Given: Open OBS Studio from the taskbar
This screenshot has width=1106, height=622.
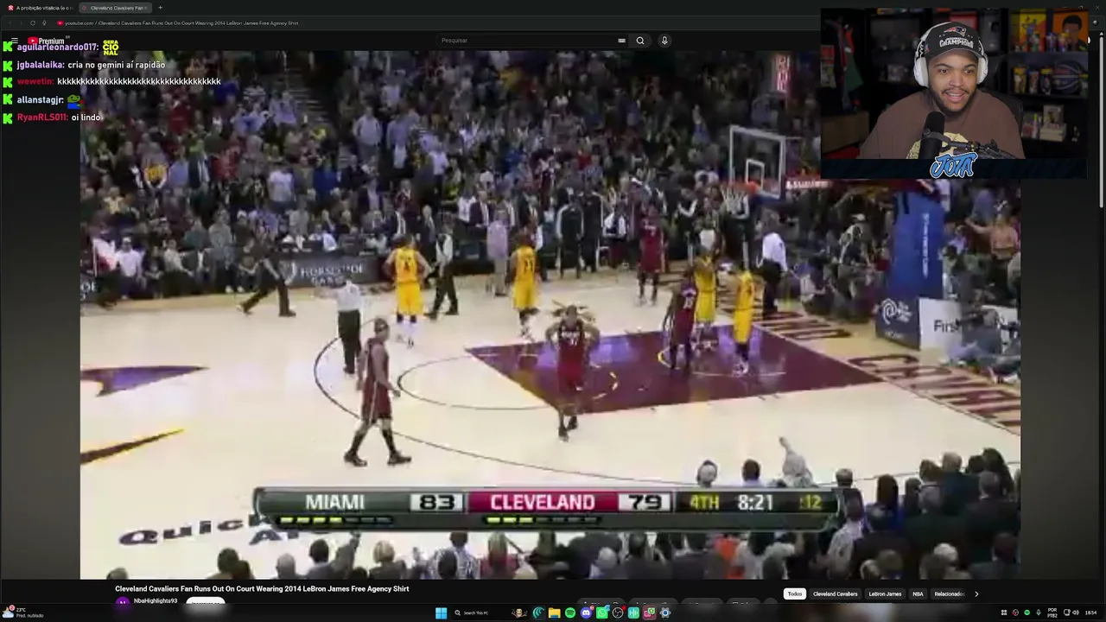Looking at the screenshot, I should click(x=618, y=613).
